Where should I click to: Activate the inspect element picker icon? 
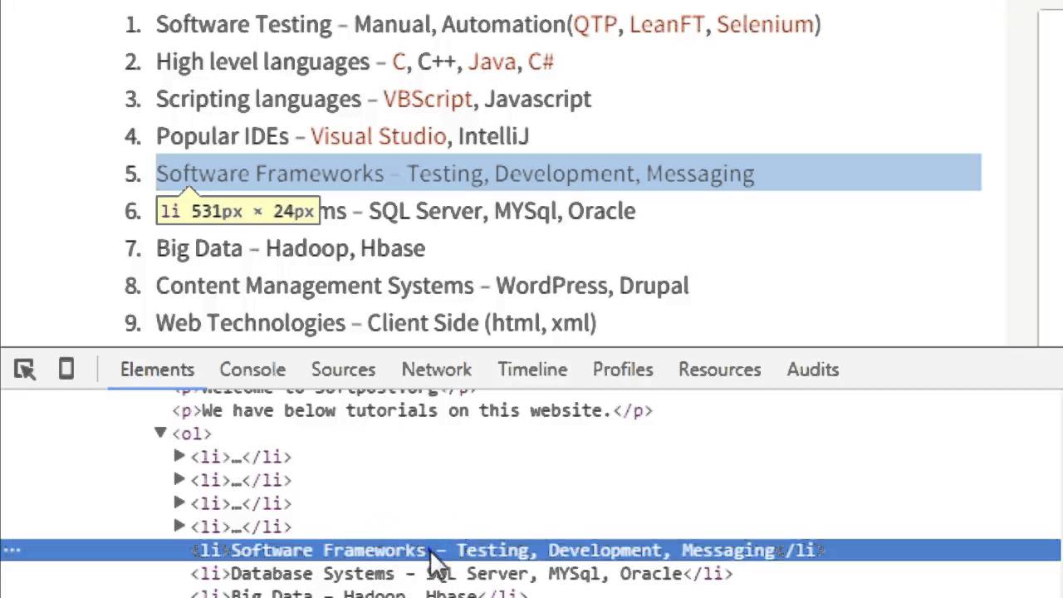25,370
